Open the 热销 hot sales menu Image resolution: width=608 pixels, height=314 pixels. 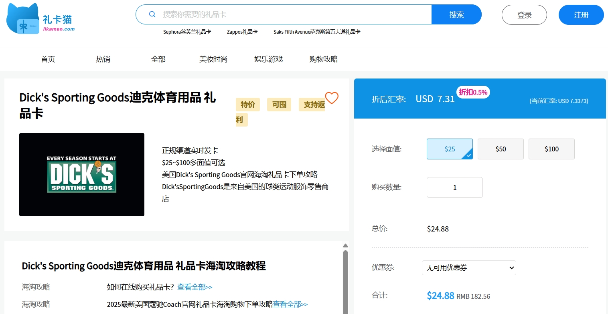(x=103, y=59)
